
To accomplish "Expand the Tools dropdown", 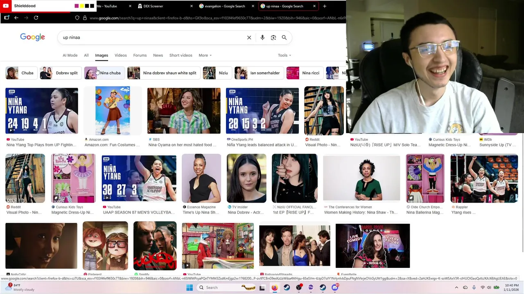I will (285, 55).
